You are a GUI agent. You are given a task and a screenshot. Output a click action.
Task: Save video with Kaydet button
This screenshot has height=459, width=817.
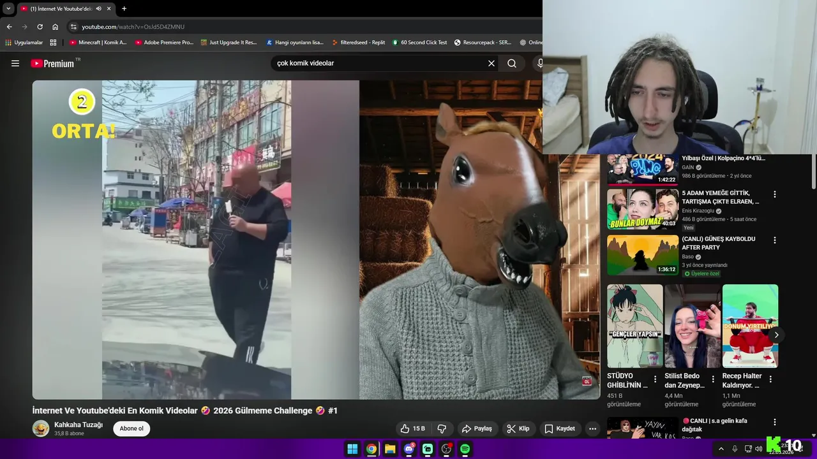click(560, 428)
